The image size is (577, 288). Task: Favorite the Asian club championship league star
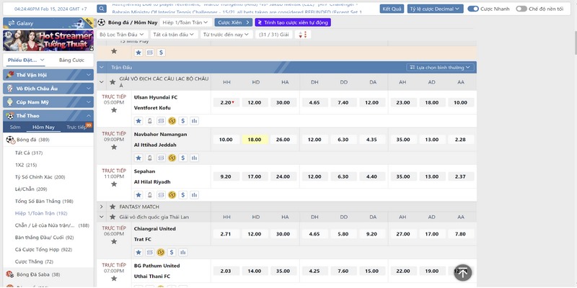click(113, 82)
